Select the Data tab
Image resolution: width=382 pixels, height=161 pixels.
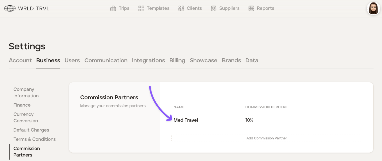point(252,60)
